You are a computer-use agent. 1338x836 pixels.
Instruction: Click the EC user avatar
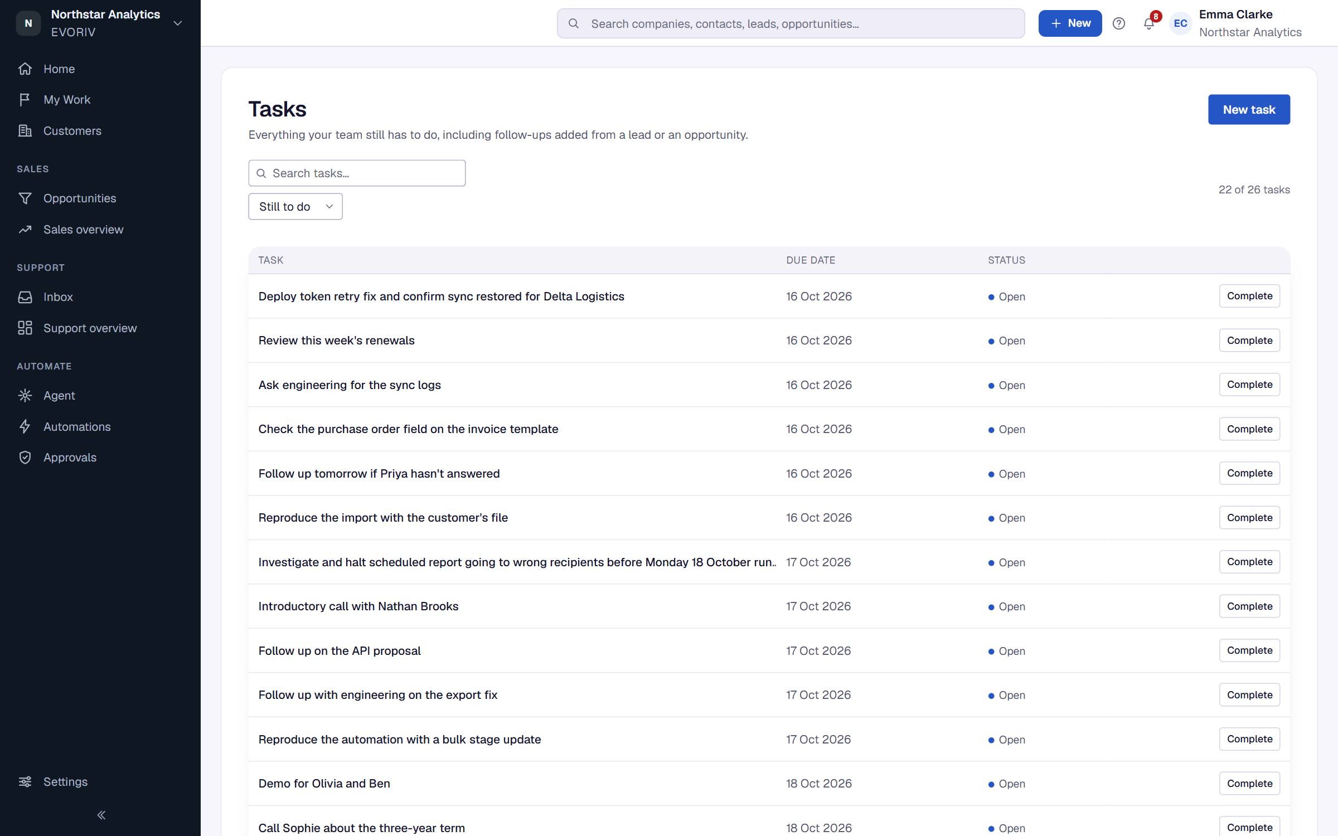[1181, 23]
